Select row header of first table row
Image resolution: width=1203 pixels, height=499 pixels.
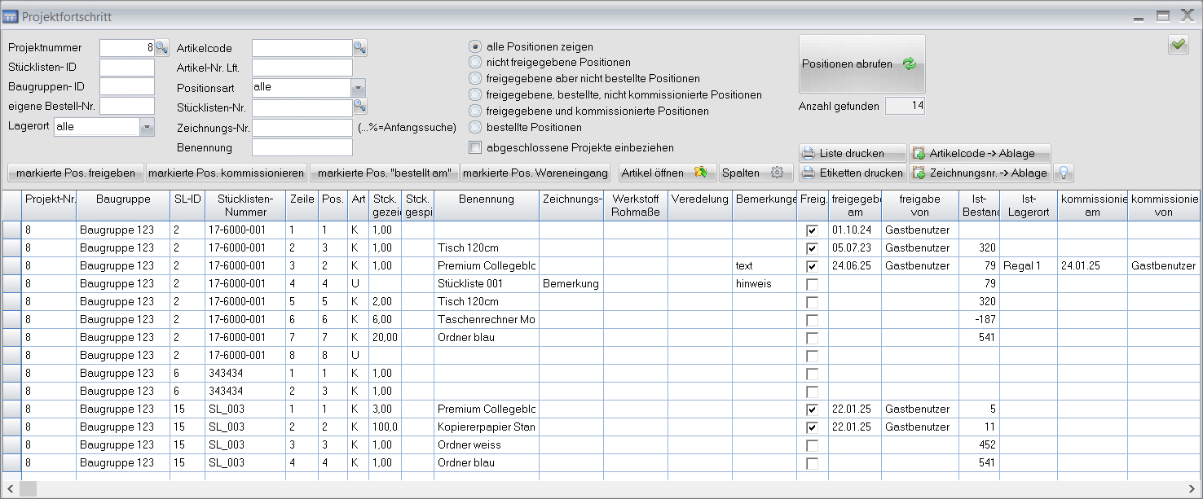click(11, 230)
